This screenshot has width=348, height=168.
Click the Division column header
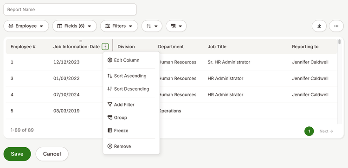click(126, 47)
